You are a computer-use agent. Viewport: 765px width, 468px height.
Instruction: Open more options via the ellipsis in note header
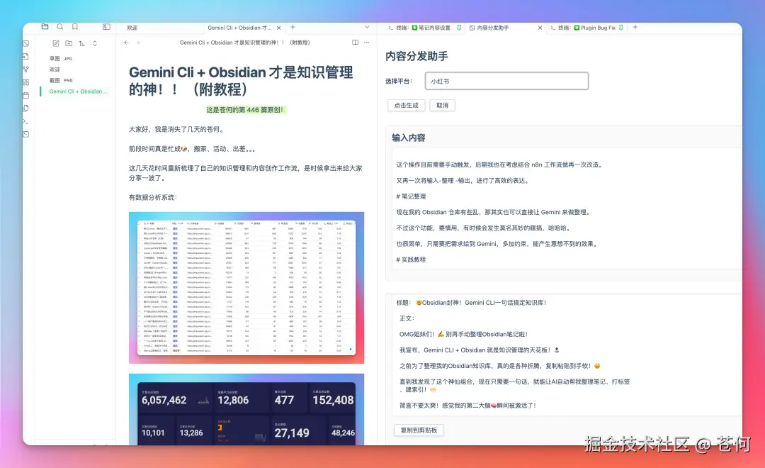coord(367,42)
